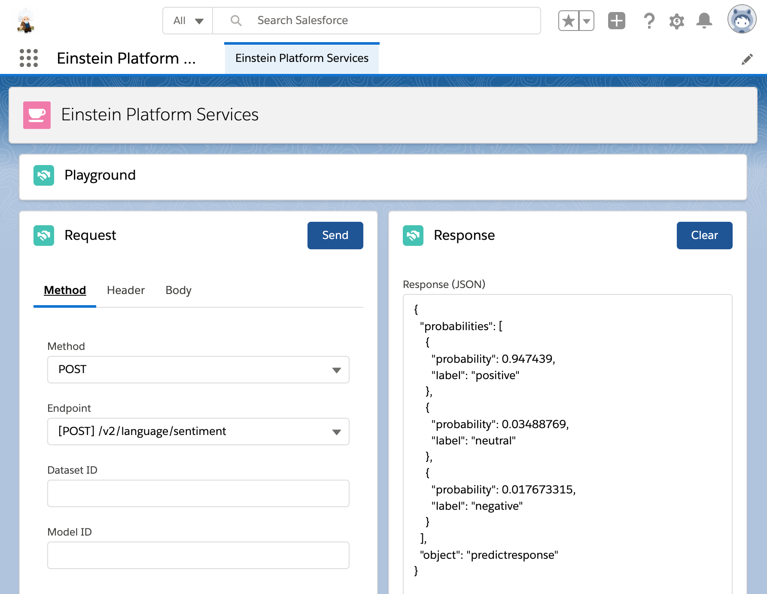Click the "label": "positive" line
Viewport: 767px width, 594px height.
coord(475,375)
